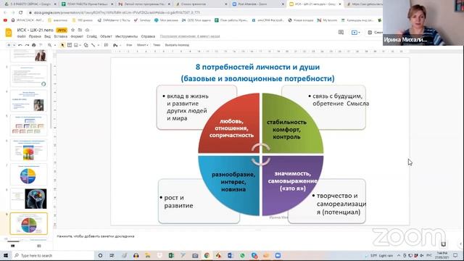Click the browser reload button
Image resolution: width=464 pixels, height=261 pixels.
click(20, 12)
